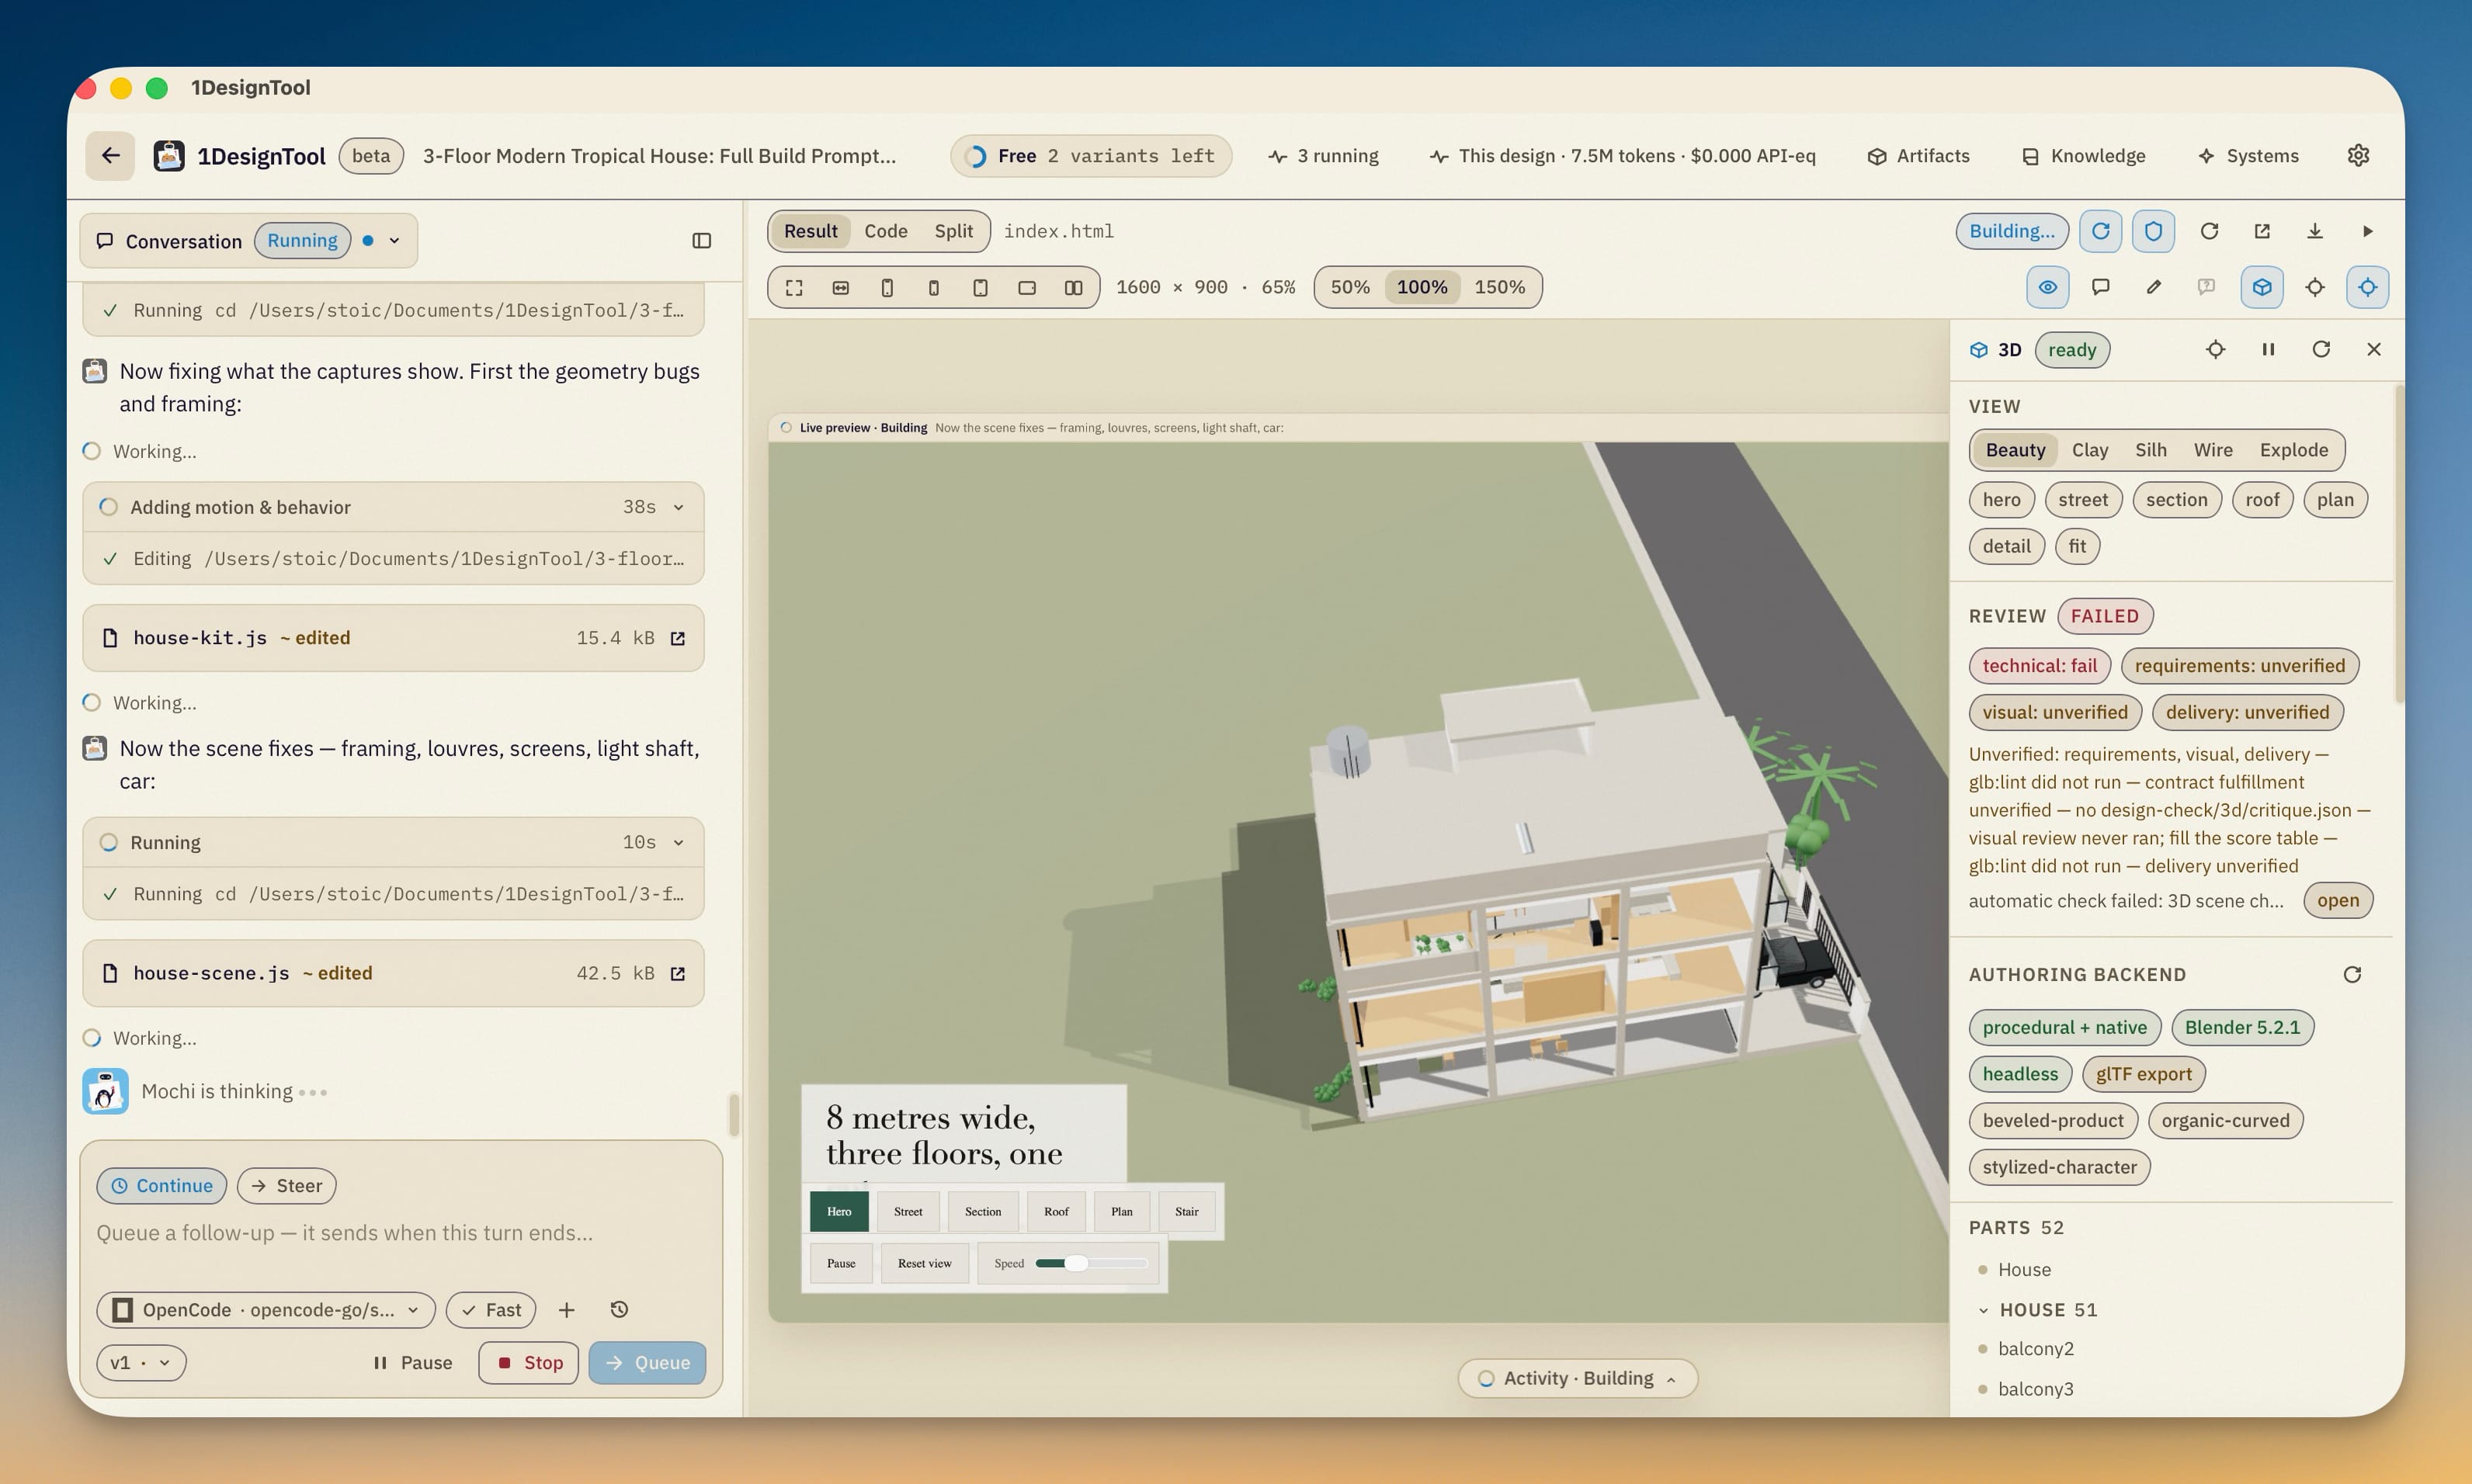Screen dimensions: 2472x1484
Task: Click the blue refresh build icon
Action: 2101,231
